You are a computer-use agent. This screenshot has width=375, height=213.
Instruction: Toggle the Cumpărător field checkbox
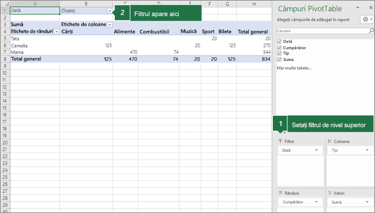[279, 48]
